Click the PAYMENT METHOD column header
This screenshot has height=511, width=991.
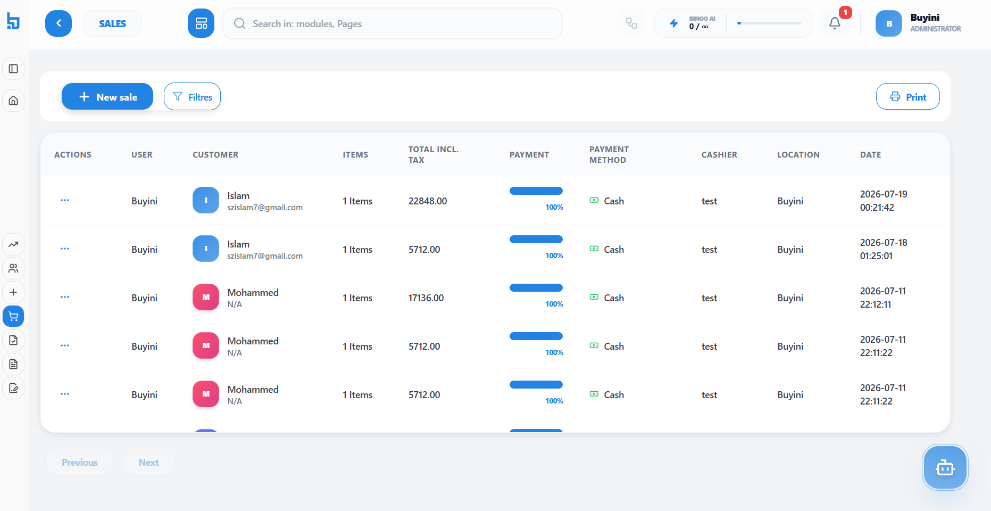tap(609, 155)
